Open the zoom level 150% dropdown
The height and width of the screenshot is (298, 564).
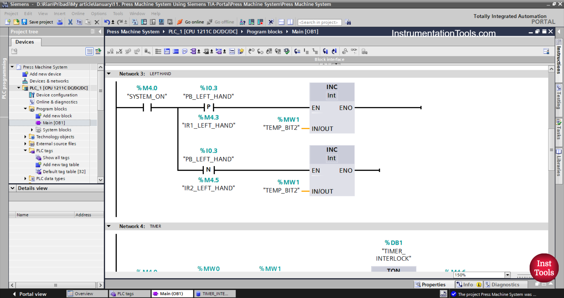(507, 275)
